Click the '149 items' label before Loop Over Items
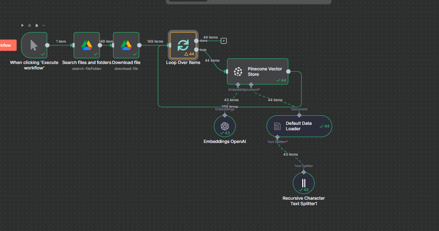 coord(155,41)
